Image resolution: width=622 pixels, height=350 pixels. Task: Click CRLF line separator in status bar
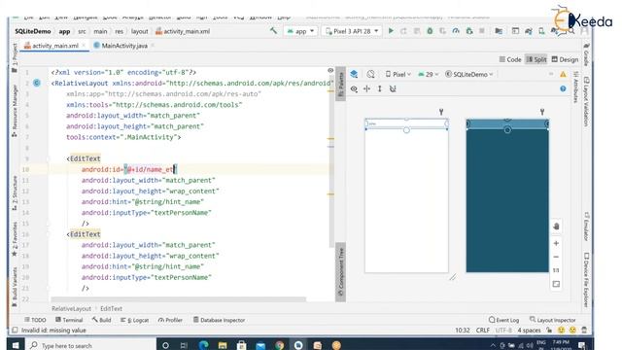pyautogui.click(x=483, y=331)
